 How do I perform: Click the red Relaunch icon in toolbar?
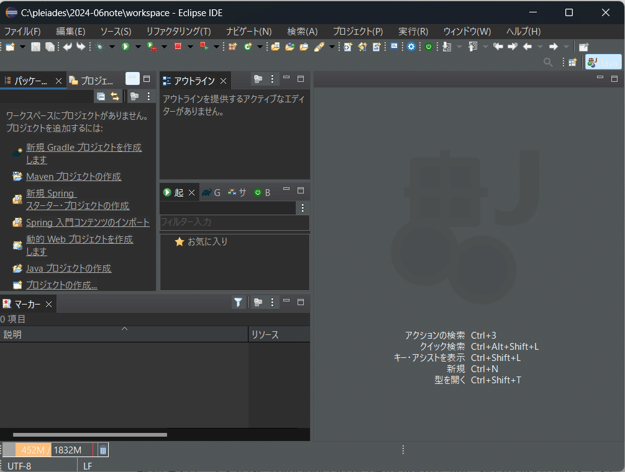click(204, 47)
